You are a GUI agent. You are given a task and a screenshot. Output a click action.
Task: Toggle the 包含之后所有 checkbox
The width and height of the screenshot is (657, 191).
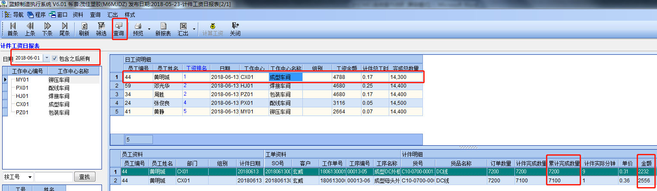(x=54, y=58)
